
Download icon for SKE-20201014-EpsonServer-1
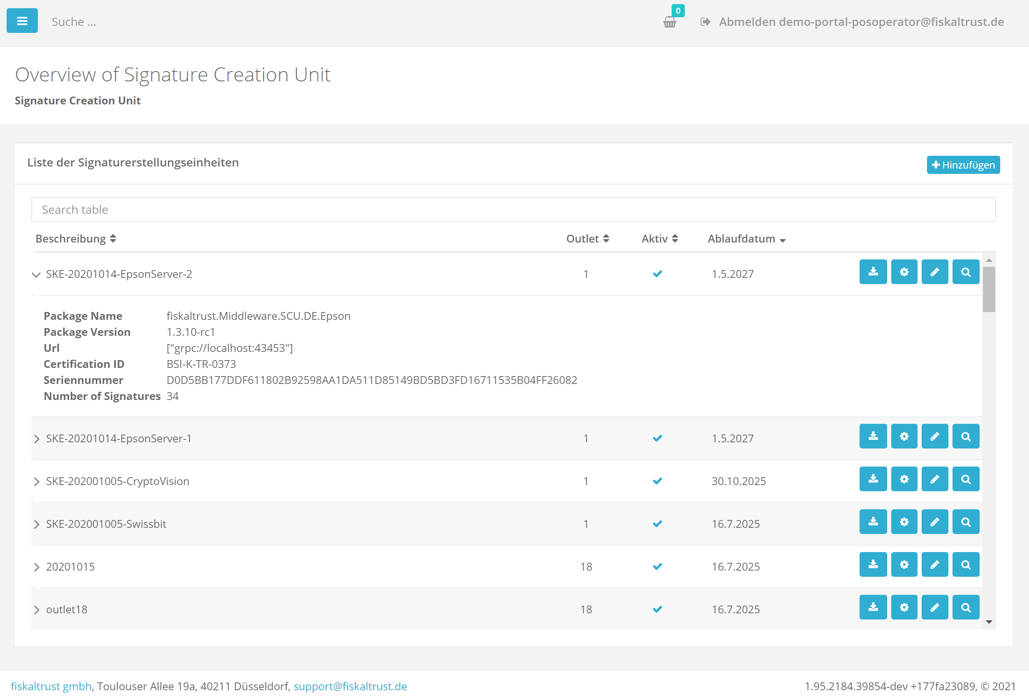tap(873, 437)
